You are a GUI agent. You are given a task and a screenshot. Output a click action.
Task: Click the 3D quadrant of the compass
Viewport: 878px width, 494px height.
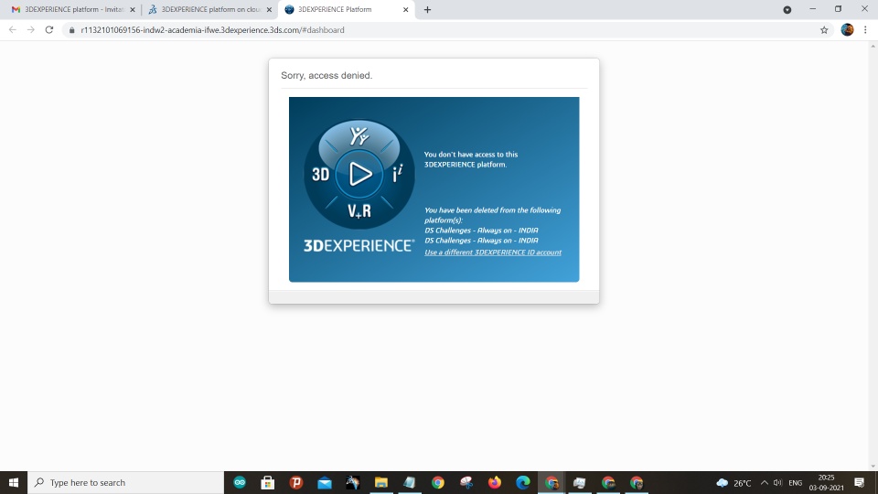(x=320, y=175)
